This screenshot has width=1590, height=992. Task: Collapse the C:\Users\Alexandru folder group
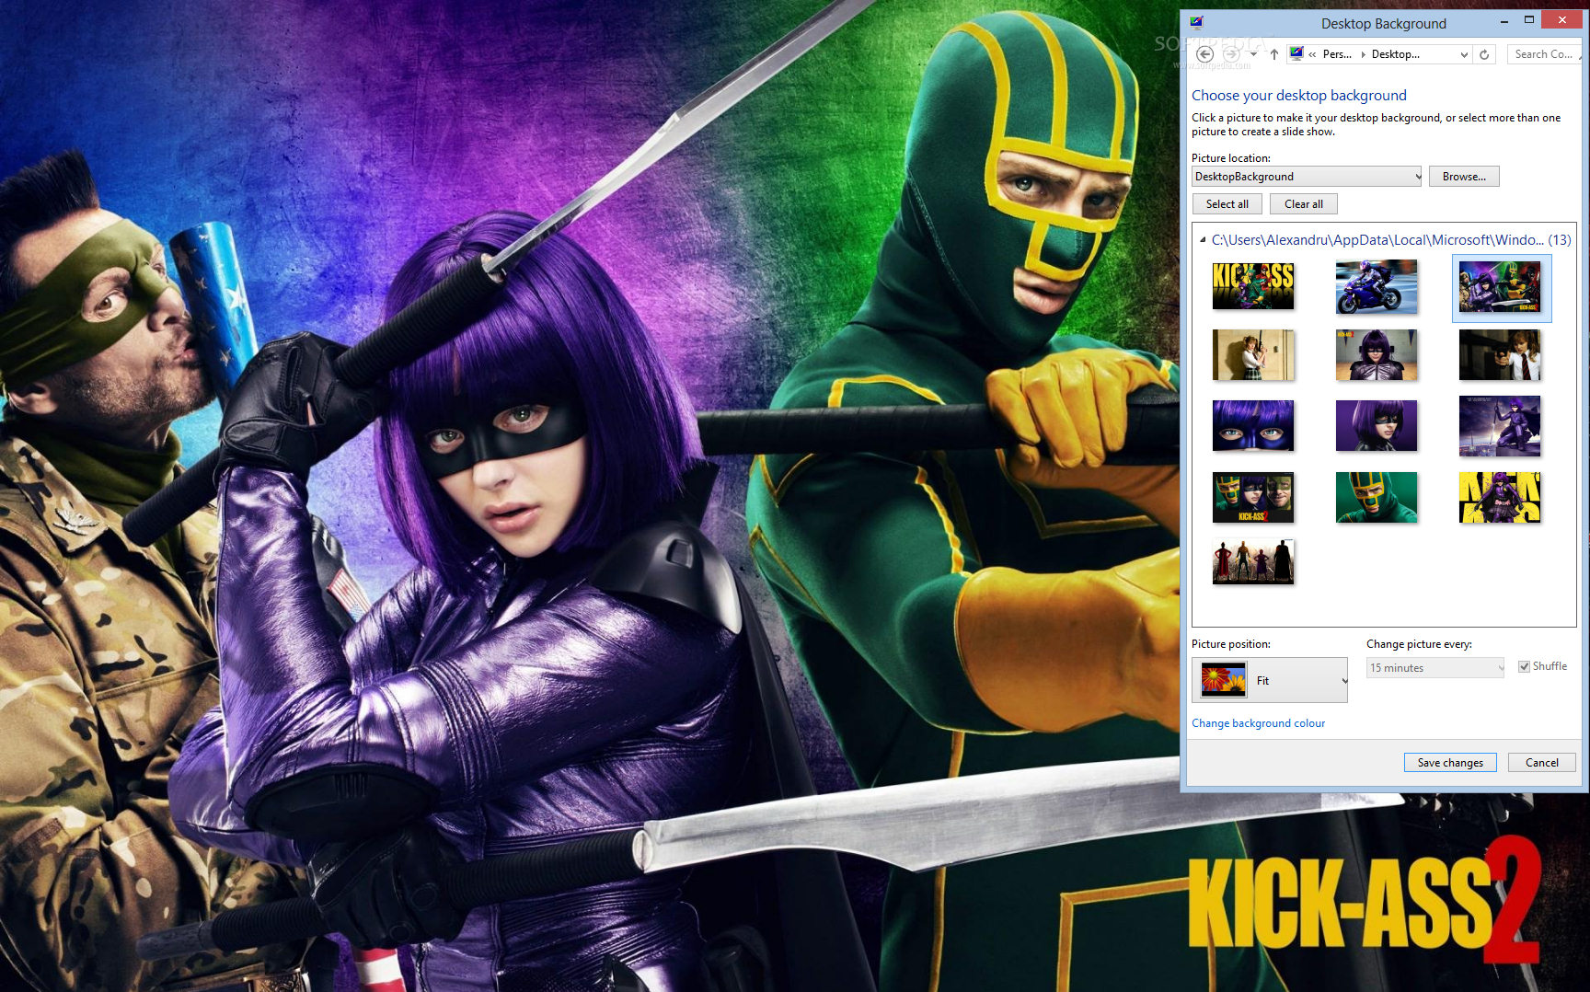(1203, 239)
